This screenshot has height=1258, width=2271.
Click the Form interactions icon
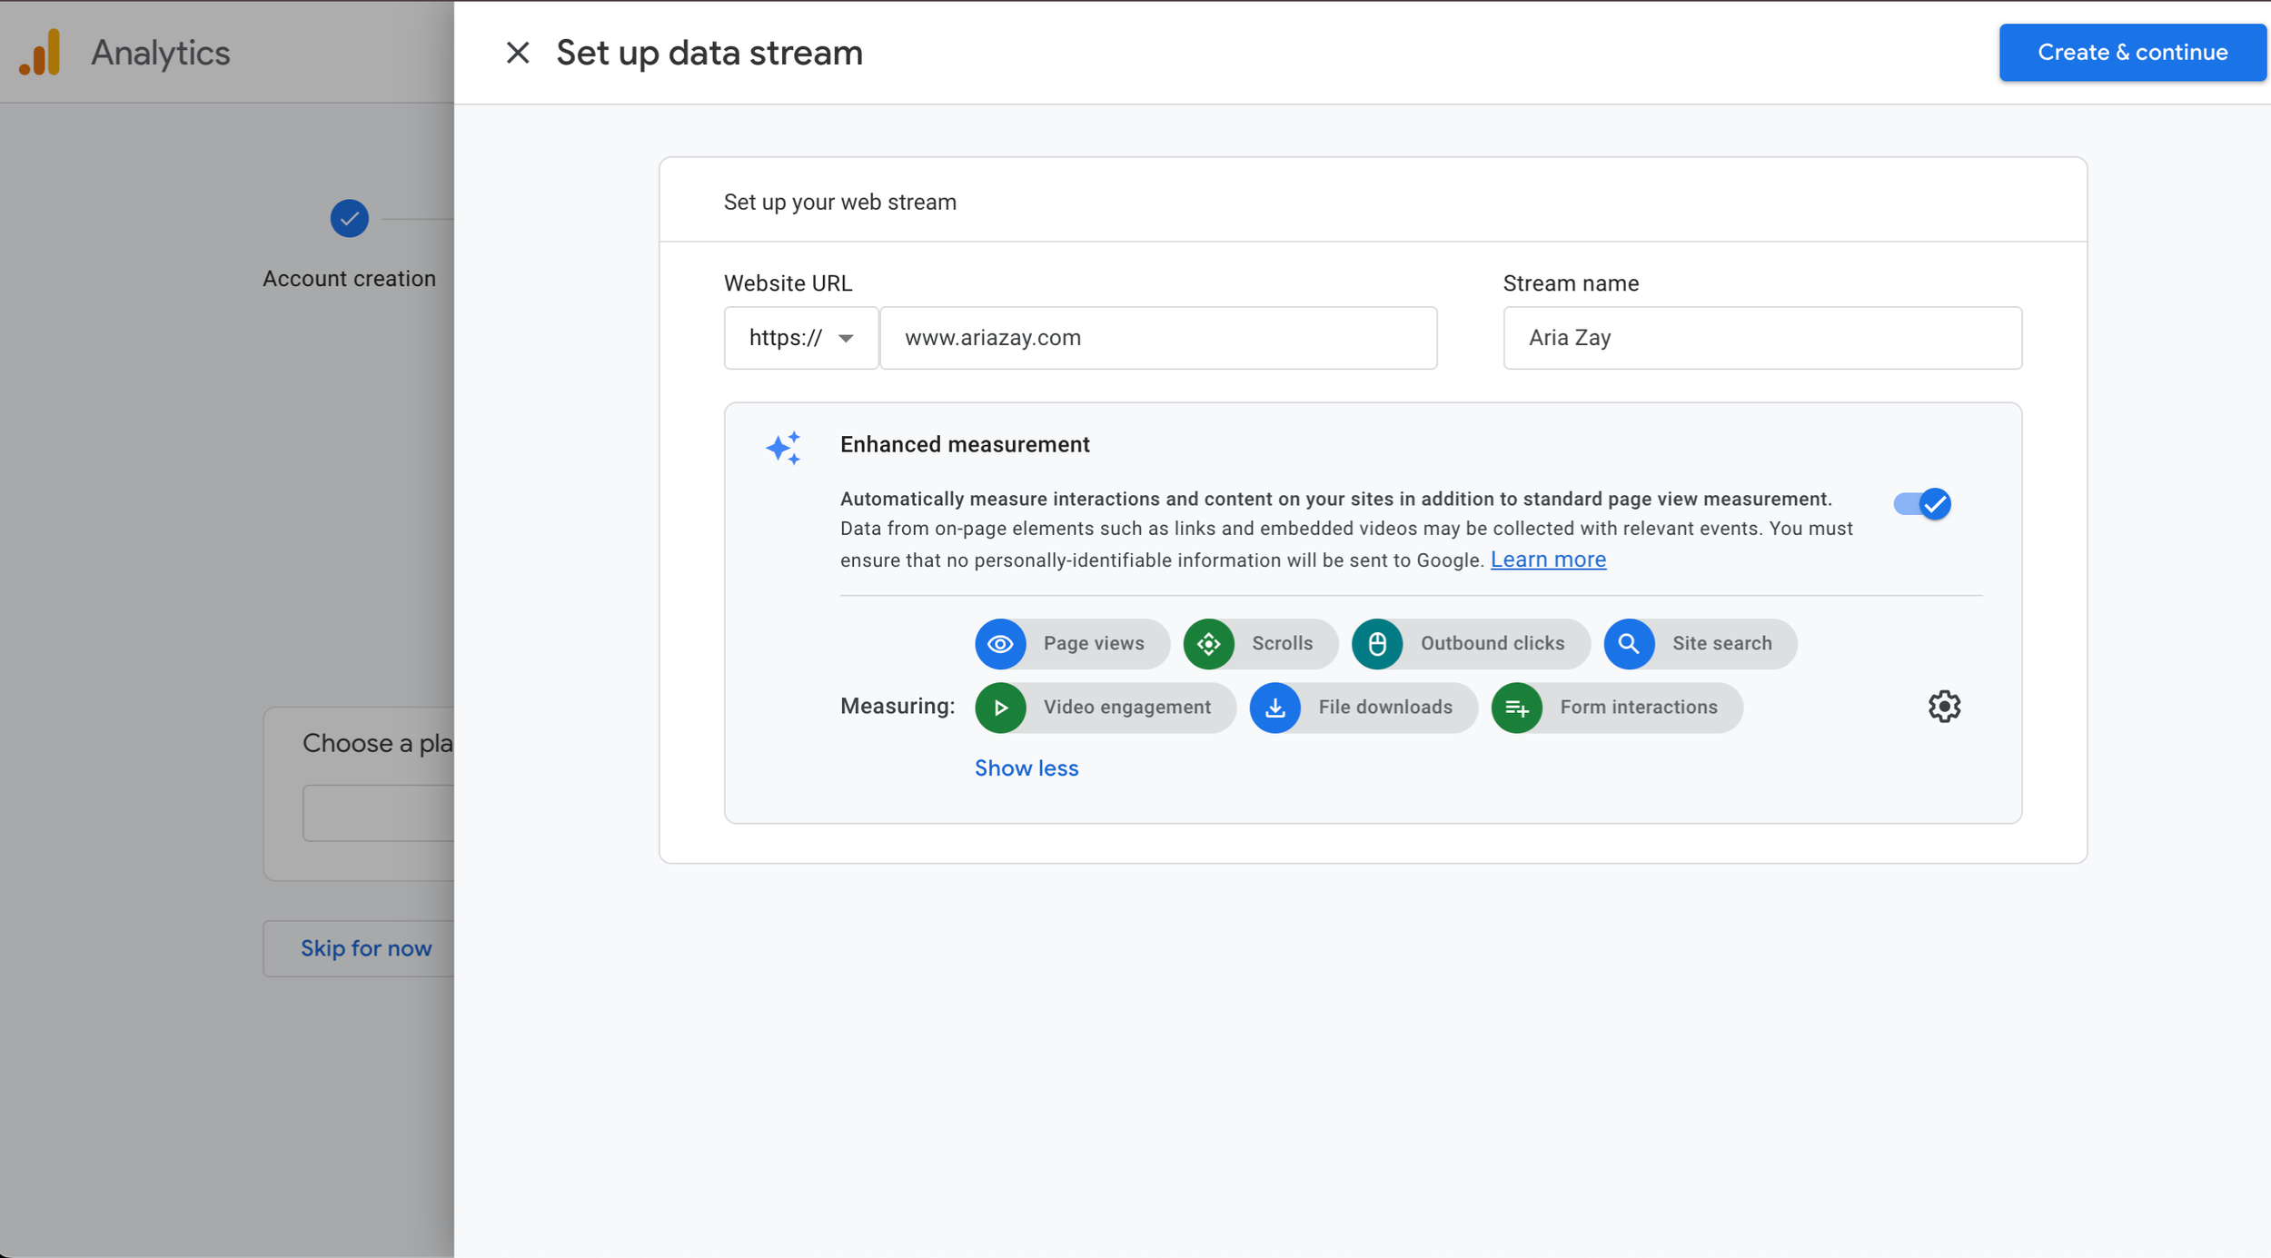pyautogui.click(x=1517, y=708)
